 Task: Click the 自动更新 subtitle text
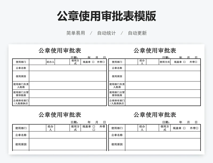pos(137,33)
